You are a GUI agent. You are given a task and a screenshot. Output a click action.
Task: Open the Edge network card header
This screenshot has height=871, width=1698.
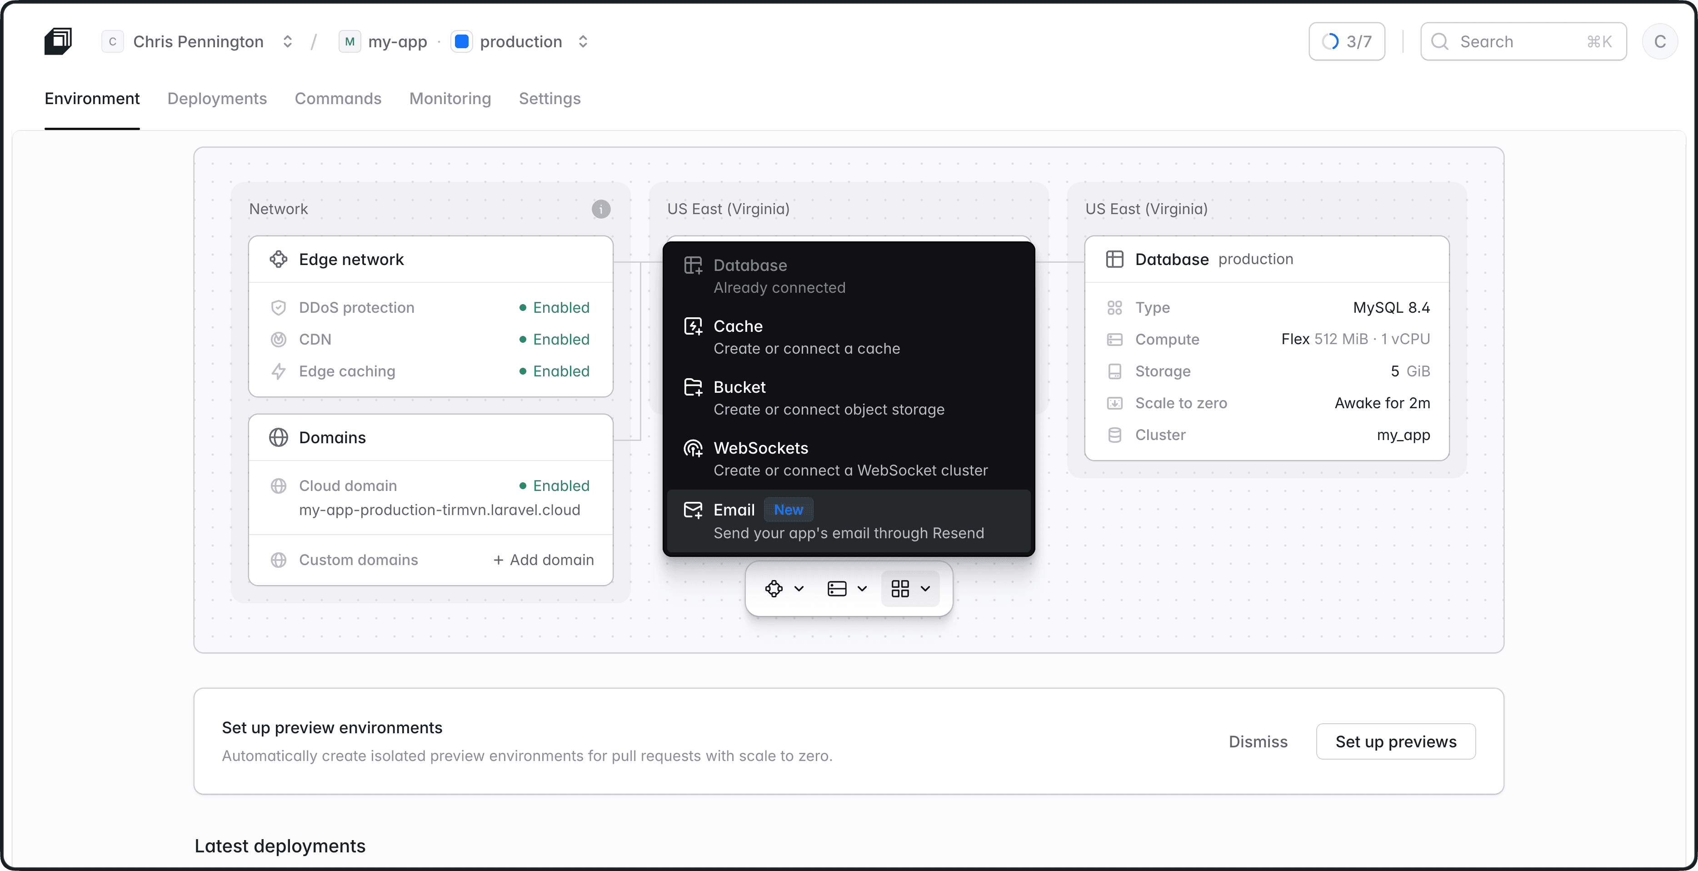[x=430, y=259]
